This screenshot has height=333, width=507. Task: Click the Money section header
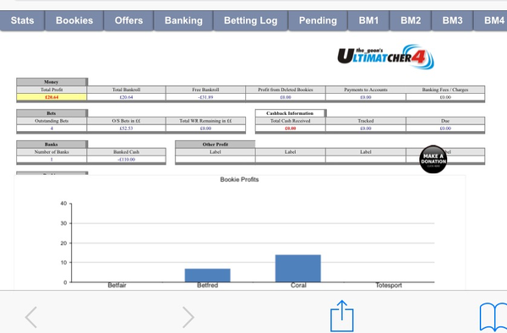(52, 82)
